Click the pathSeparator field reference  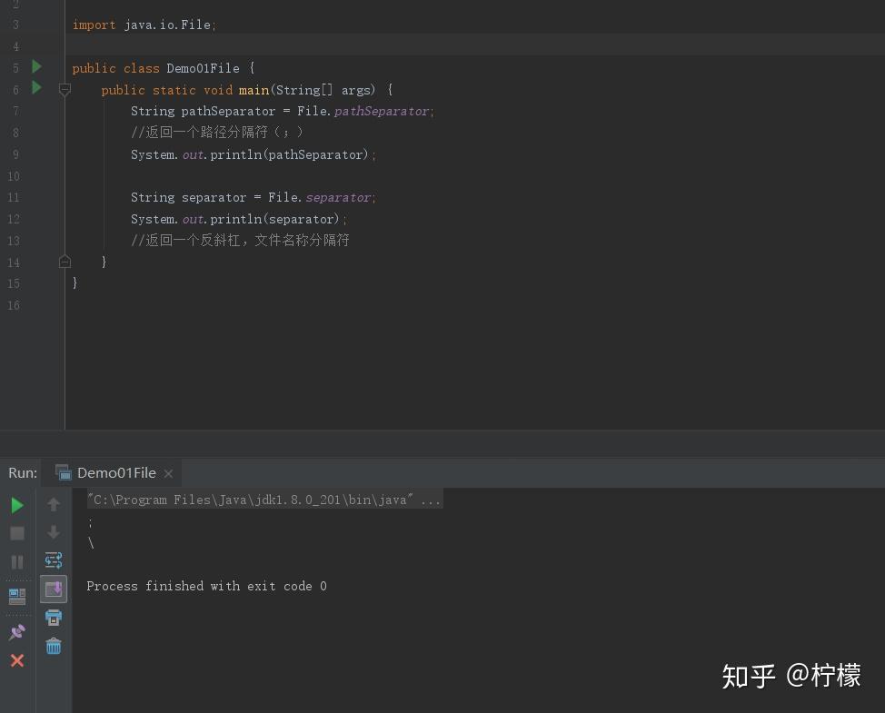click(382, 111)
